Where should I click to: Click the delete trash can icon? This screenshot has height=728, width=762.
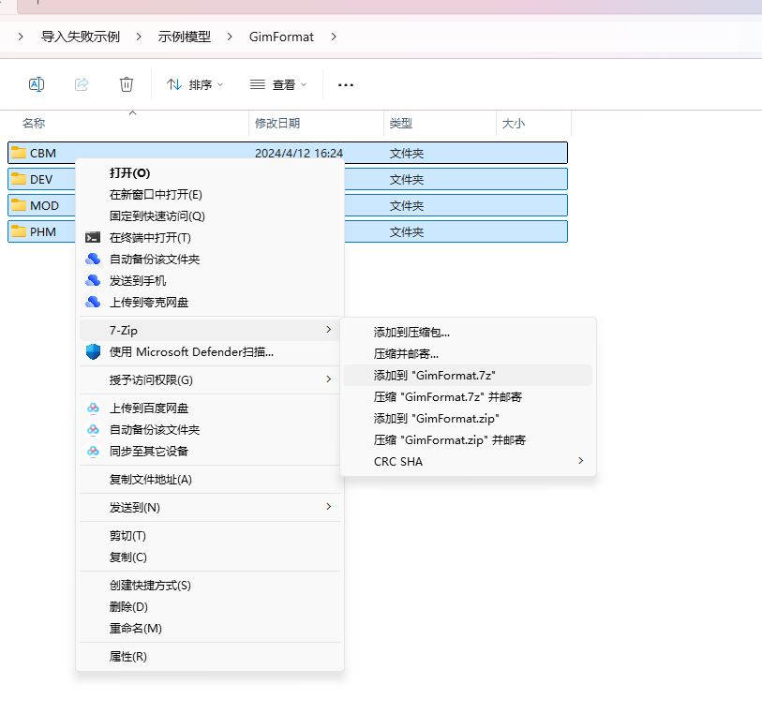coord(127,84)
